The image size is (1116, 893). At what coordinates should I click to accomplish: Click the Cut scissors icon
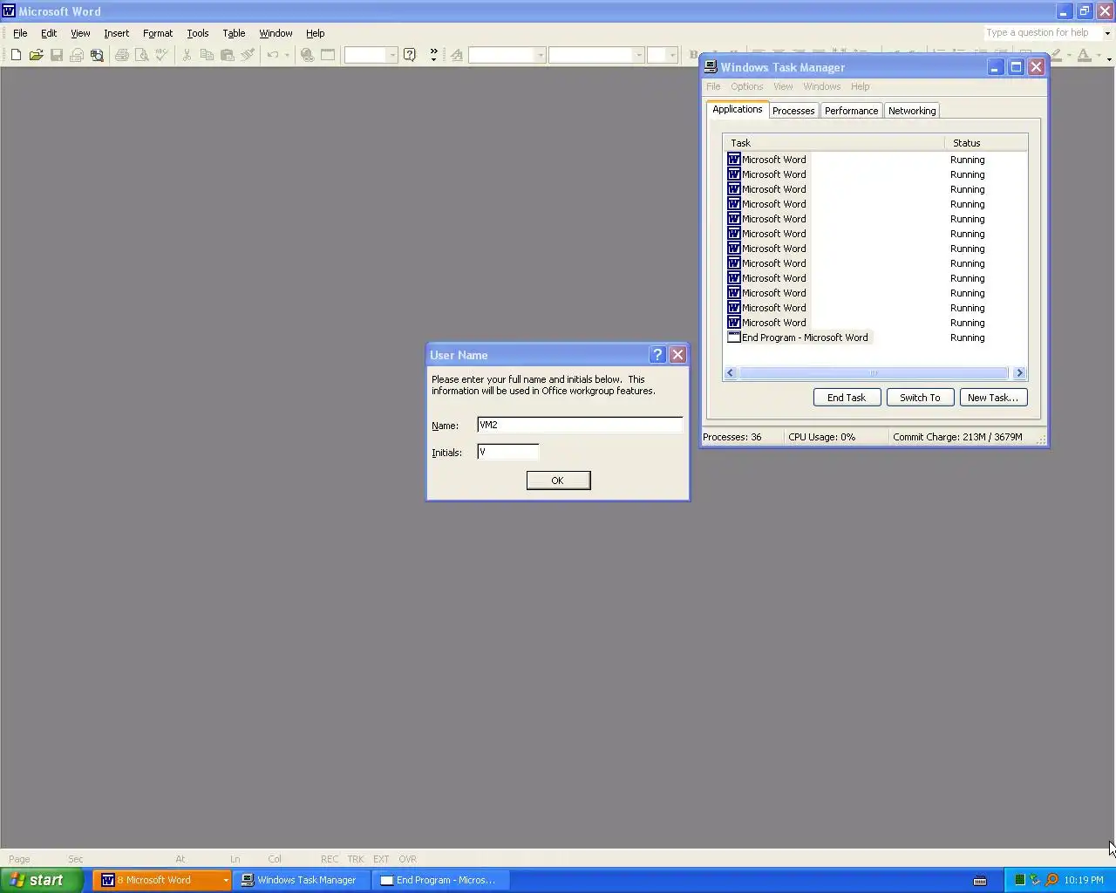point(187,55)
